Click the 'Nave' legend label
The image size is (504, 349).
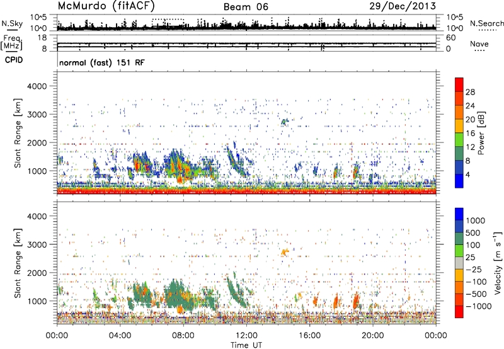[479, 43]
